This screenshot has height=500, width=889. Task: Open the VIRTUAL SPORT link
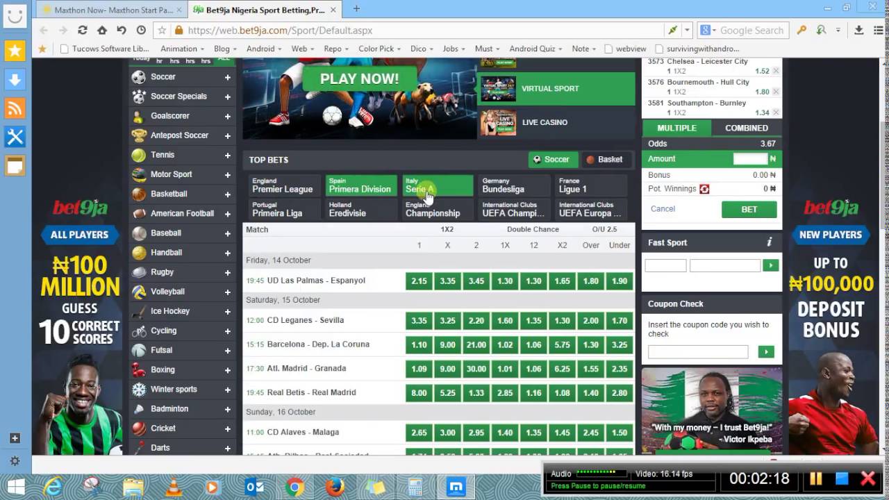(557, 89)
